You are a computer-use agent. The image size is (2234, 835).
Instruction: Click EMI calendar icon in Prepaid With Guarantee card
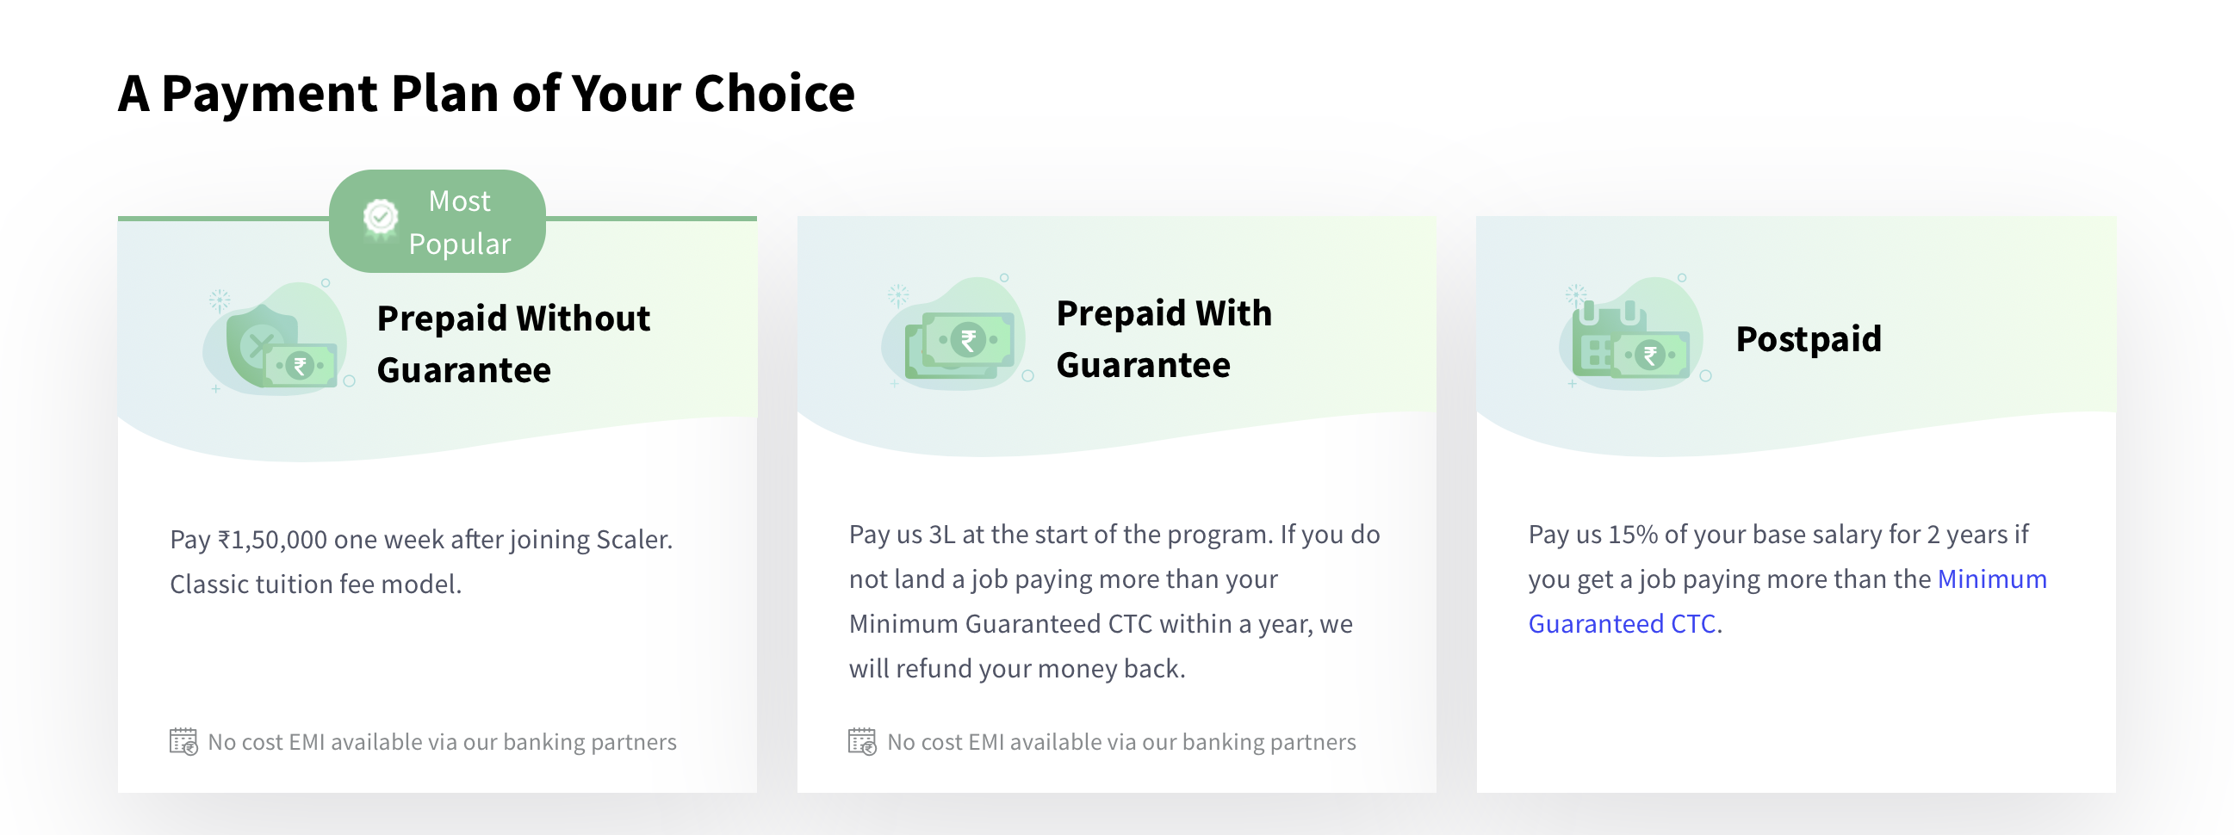pos(862,742)
